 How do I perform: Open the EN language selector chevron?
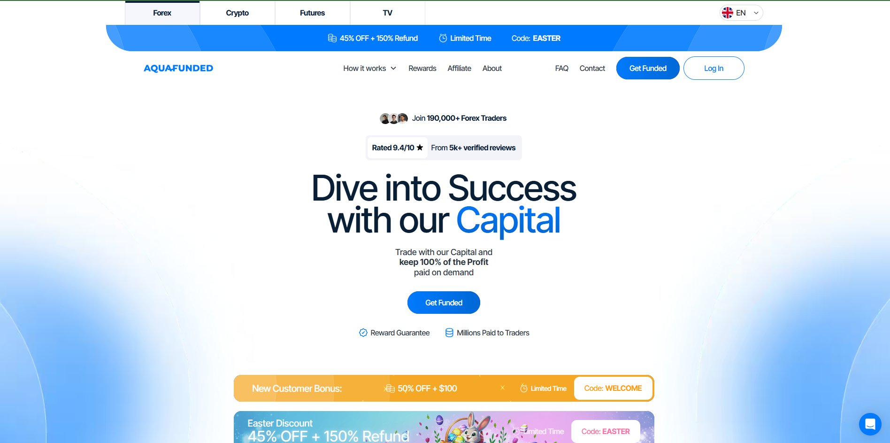pos(756,13)
